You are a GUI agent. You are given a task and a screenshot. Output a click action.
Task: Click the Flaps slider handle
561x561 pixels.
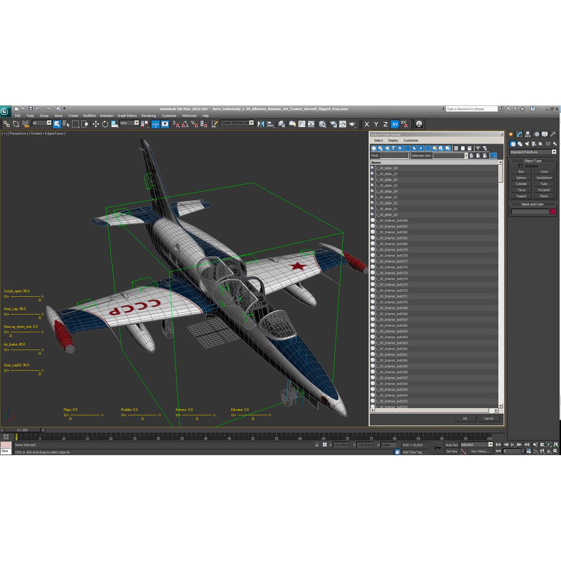[x=71, y=418]
